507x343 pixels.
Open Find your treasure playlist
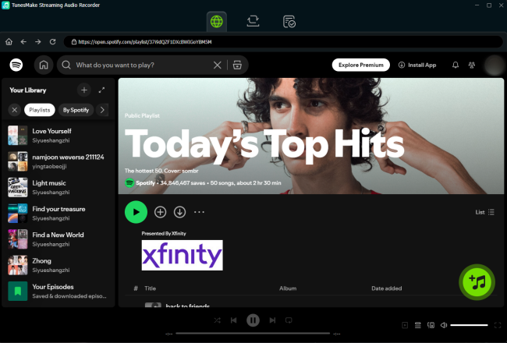58,213
